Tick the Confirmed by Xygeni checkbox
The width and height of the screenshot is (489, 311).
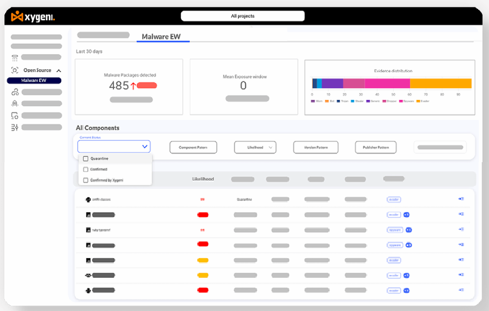tap(86, 180)
